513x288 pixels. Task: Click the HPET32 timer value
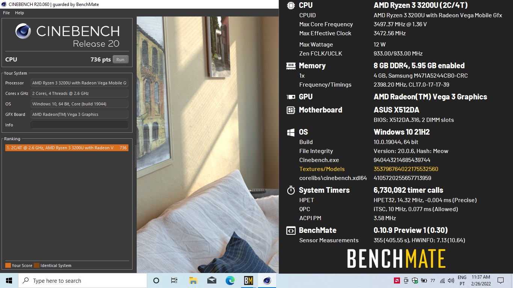point(425,200)
